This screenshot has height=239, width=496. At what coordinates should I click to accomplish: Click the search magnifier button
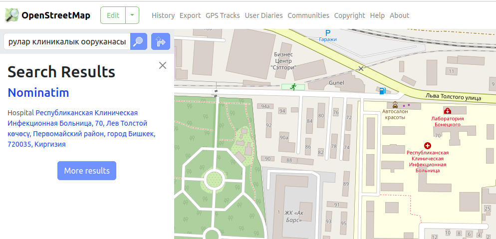(x=139, y=41)
